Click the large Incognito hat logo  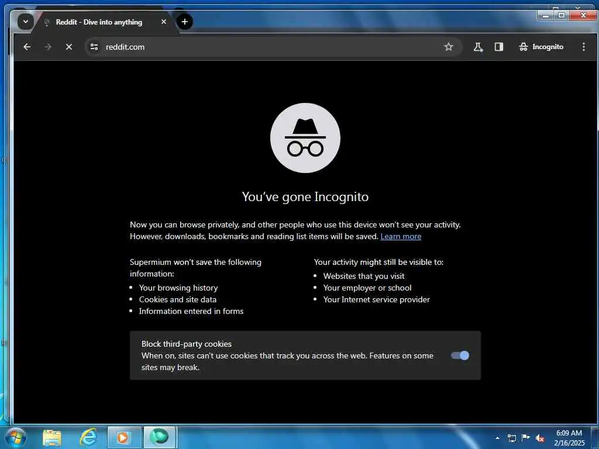[305, 138]
